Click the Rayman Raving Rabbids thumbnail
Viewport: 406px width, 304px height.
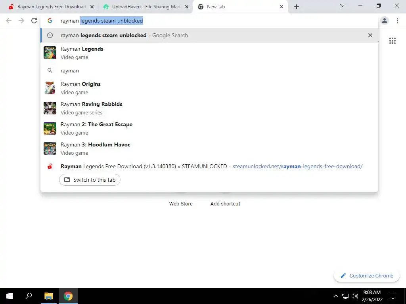click(50, 108)
